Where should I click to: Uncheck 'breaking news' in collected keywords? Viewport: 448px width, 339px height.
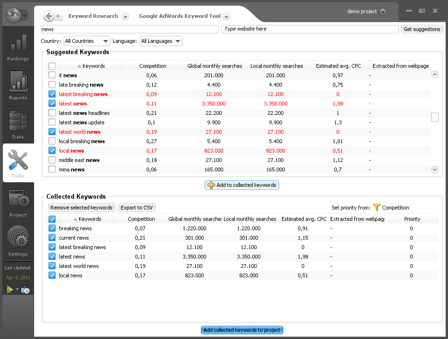(x=52, y=228)
